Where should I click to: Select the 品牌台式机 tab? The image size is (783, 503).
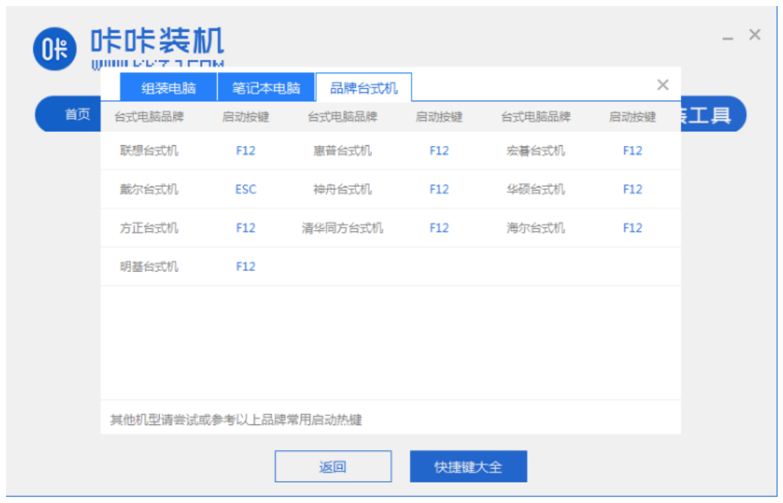tap(364, 88)
